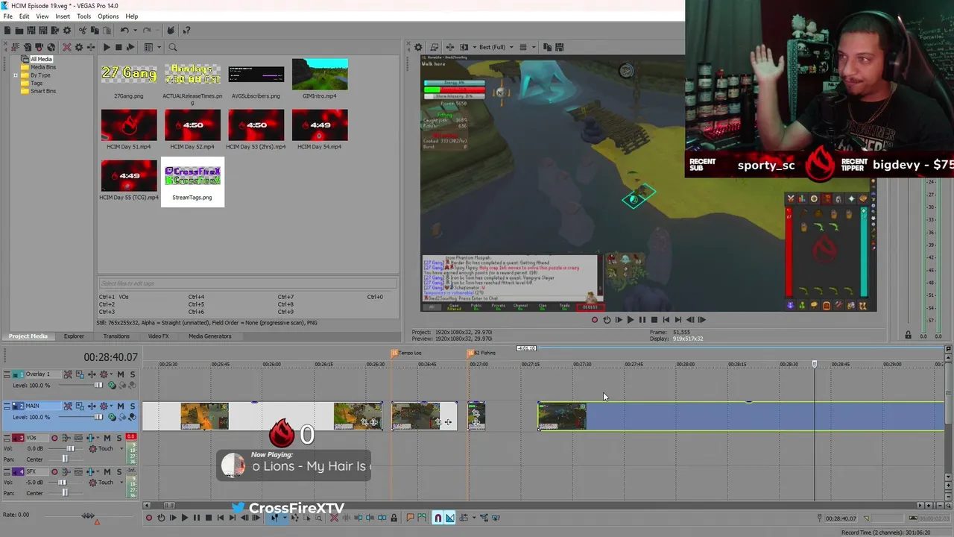Click Play on the timeline transport bar

[x=184, y=518]
